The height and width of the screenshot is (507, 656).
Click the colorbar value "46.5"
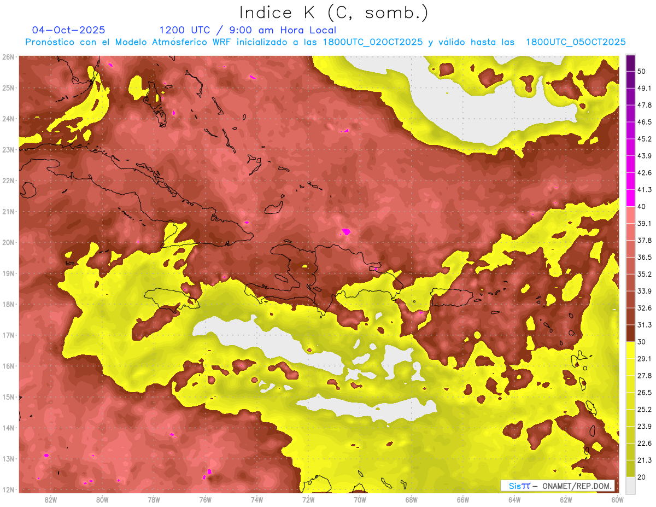645,122
